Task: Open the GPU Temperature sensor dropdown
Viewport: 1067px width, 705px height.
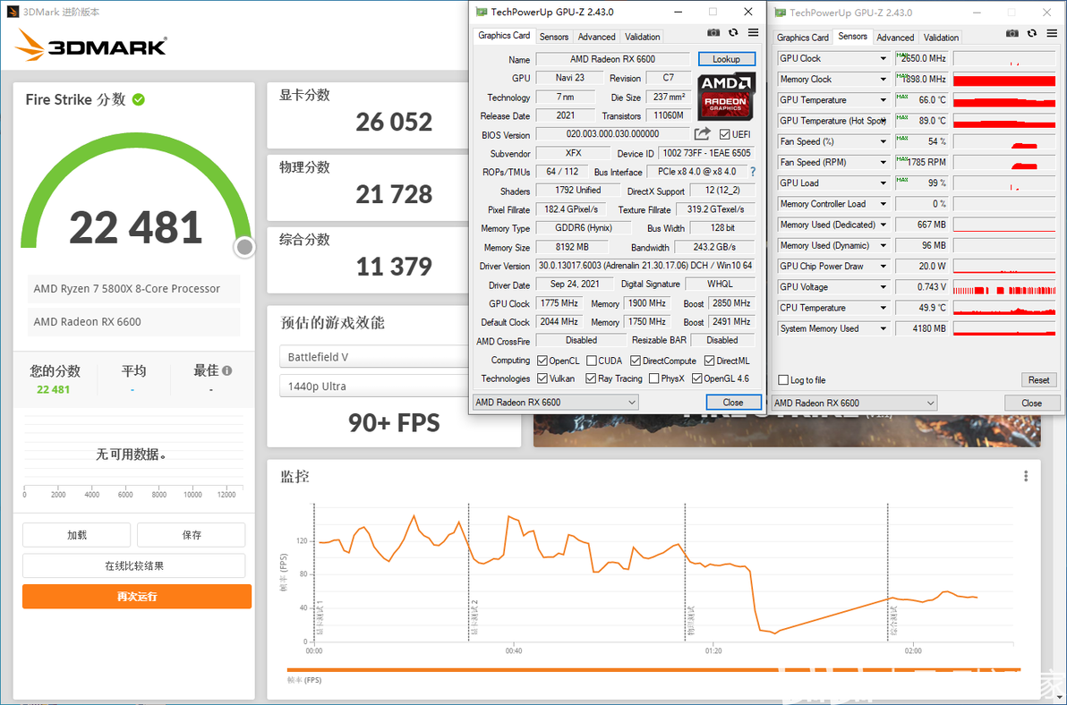Action: (x=883, y=100)
